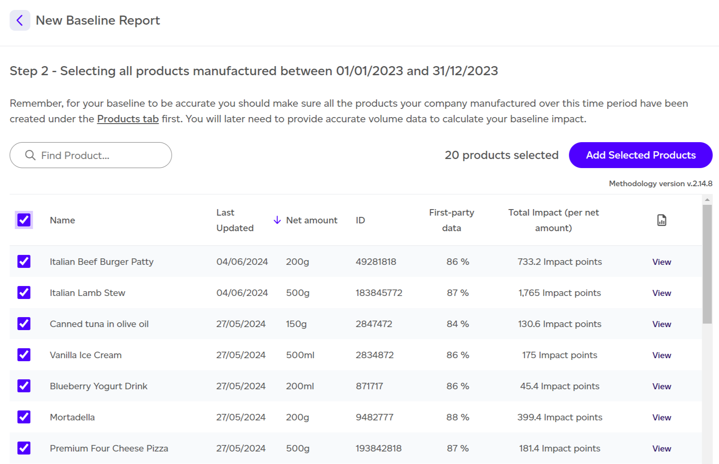The width and height of the screenshot is (719, 464).
Task: View Blueberry Yogurt Drink details
Action: tap(662, 386)
